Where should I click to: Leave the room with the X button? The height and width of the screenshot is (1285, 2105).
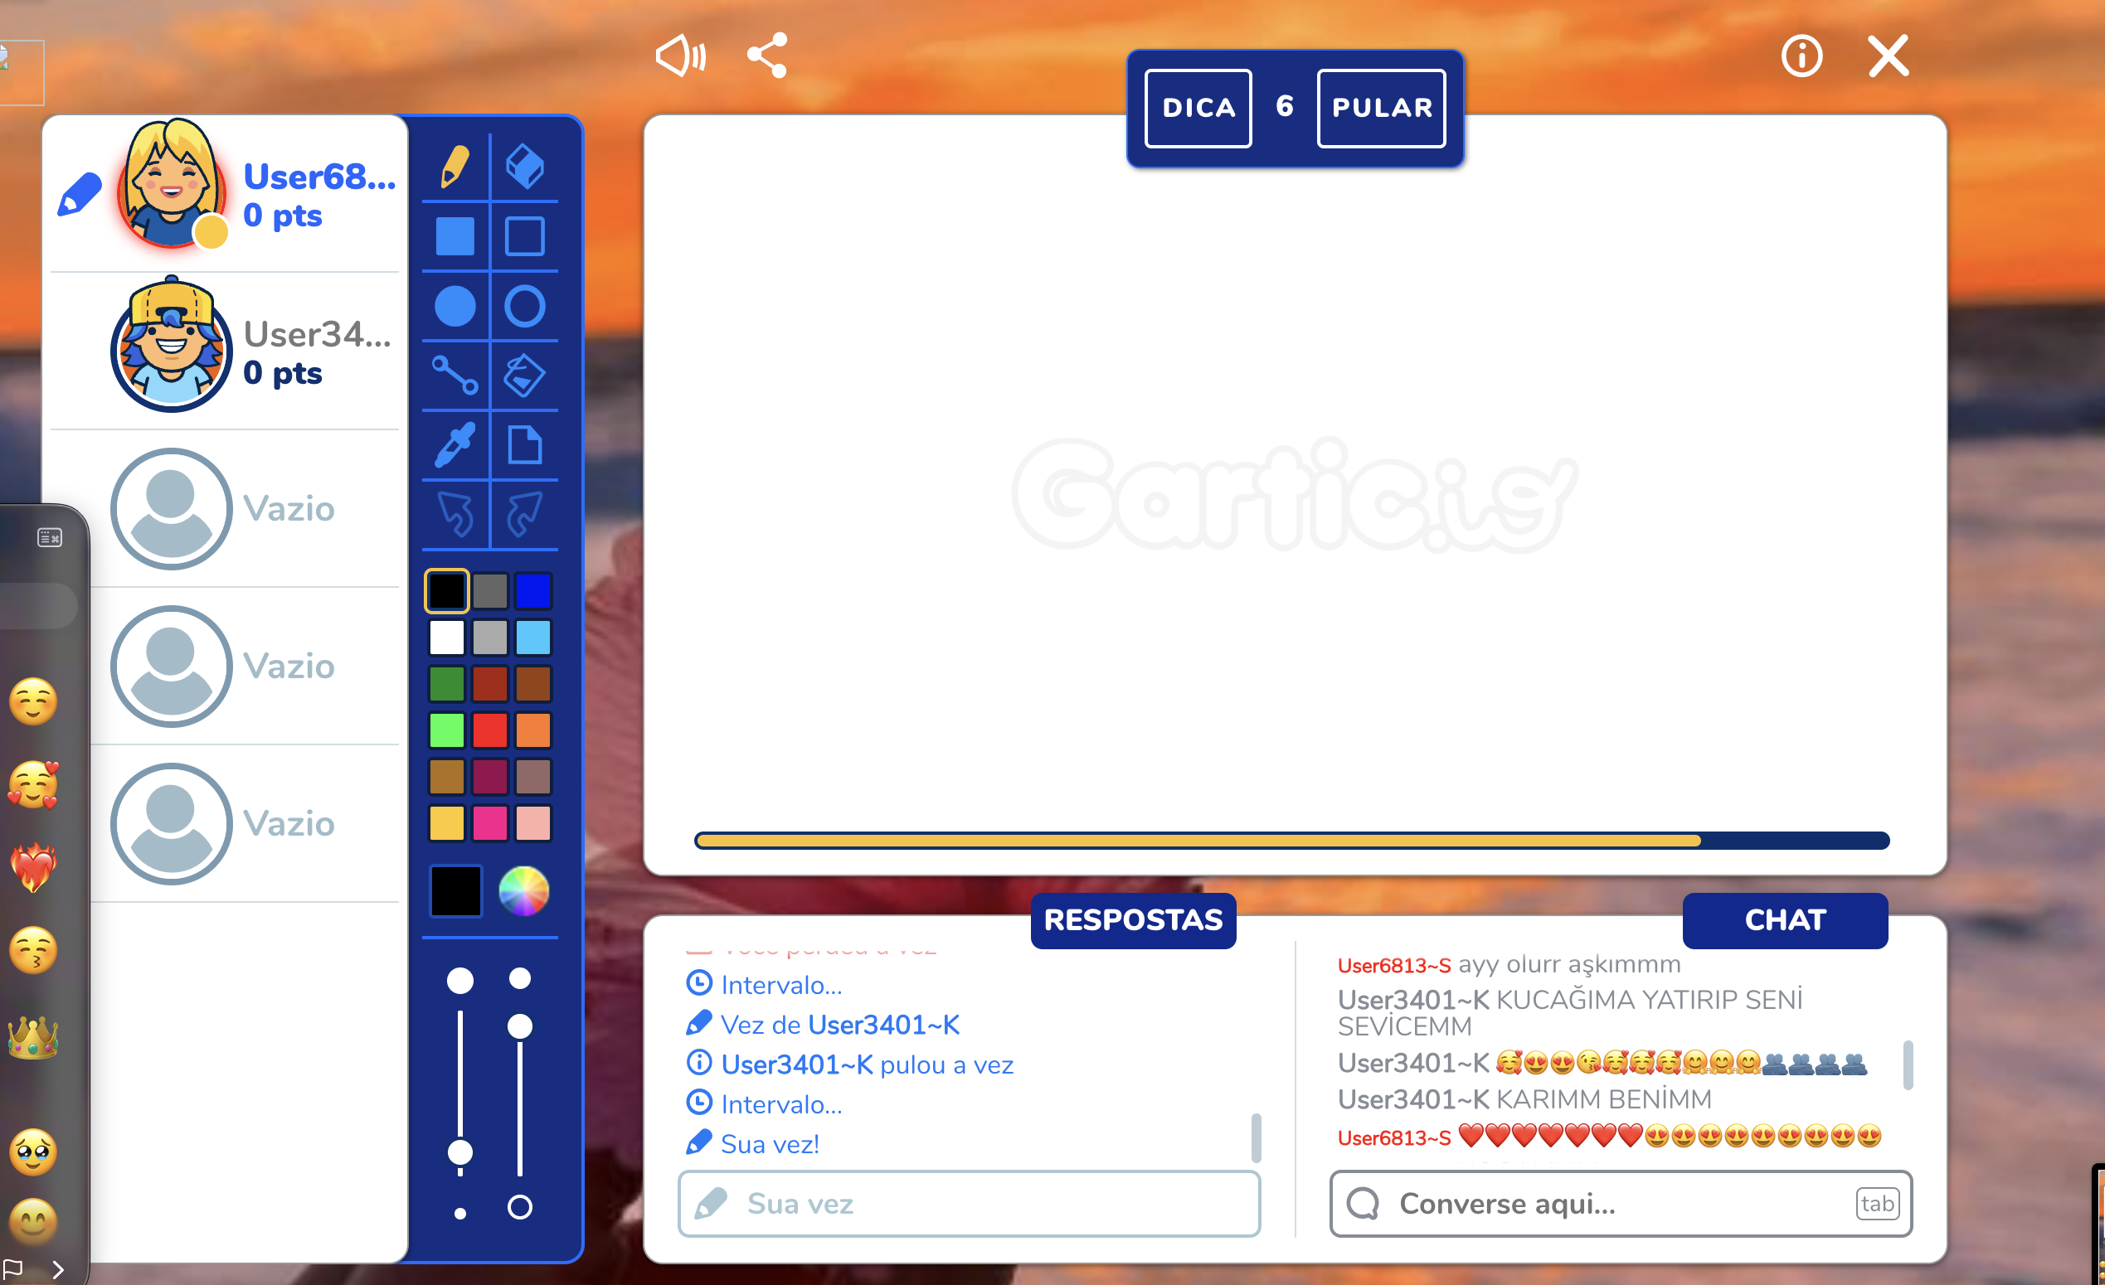click(1888, 56)
